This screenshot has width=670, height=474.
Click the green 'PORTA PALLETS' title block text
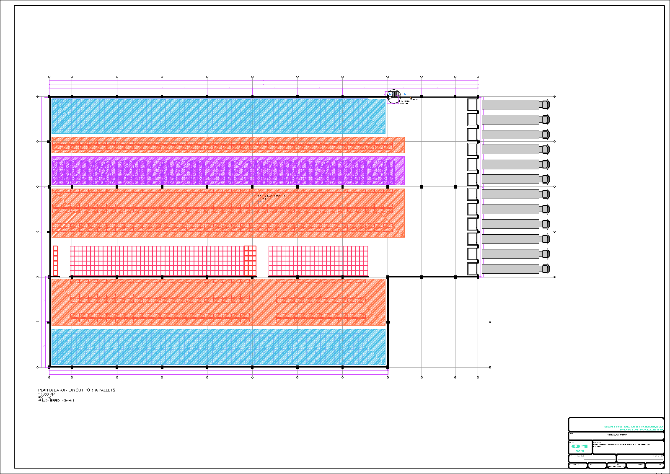pos(641,430)
